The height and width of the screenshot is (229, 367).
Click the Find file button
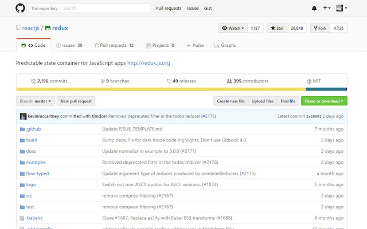pos(288,101)
